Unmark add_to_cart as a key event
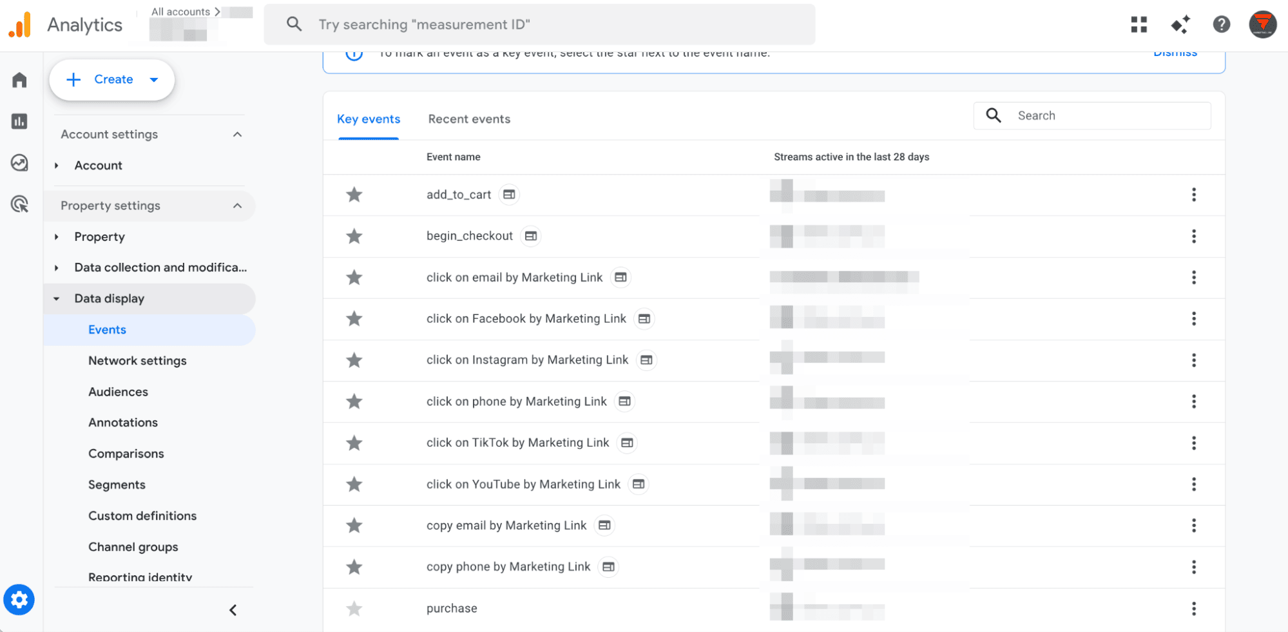 click(x=354, y=194)
